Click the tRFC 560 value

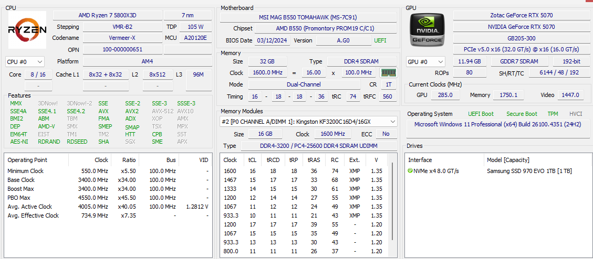[387, 96]
